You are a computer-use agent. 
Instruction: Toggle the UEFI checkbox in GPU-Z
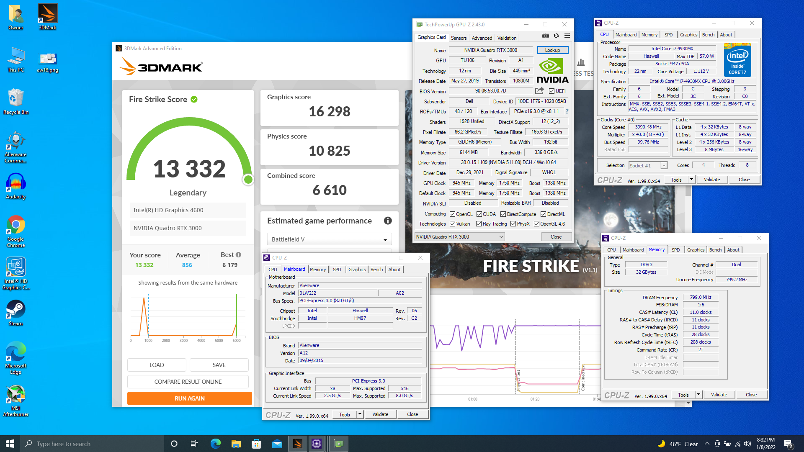(x=551, y=91)
